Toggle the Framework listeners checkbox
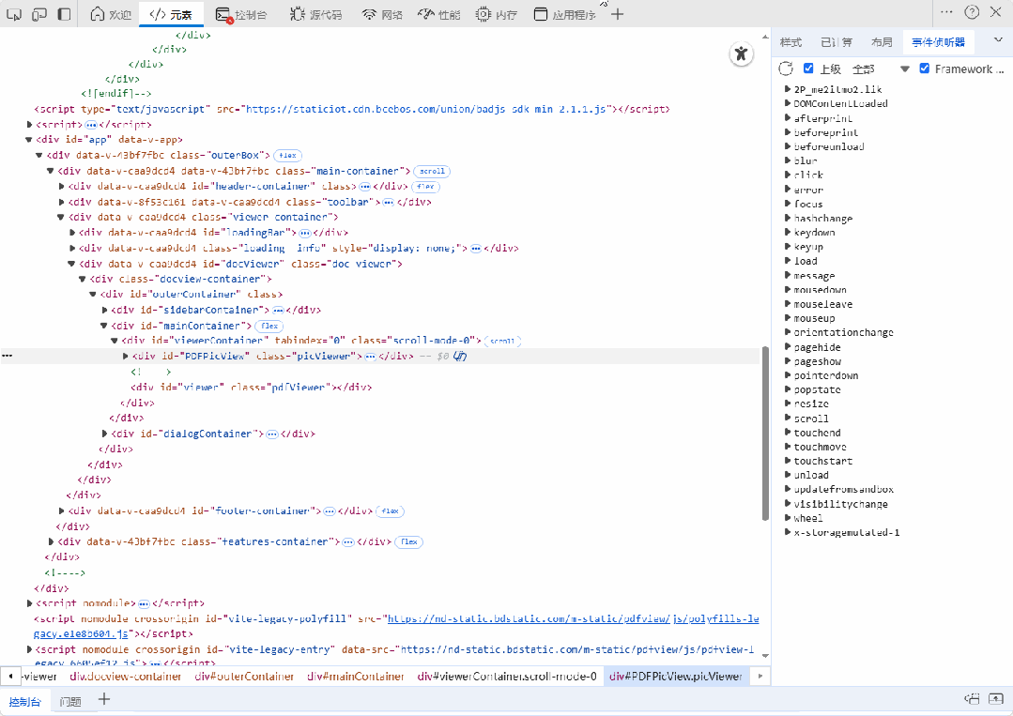 pyautogui.click(x=925, y=69)
